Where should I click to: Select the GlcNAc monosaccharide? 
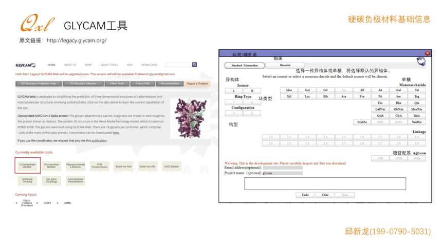coord(399,109)
